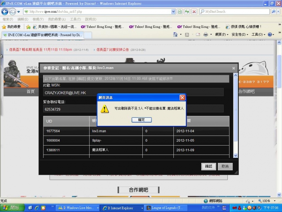This screenshot has width=282, height=212.
Task: Open the 網頁(P) dropdown menu
Action: pyautogui.click(x=222, y=34)
